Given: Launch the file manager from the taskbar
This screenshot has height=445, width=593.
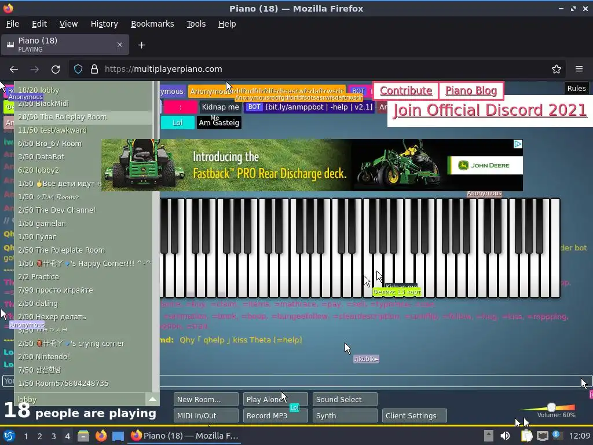Looking at the screenshot, I should tap(83, 436).
